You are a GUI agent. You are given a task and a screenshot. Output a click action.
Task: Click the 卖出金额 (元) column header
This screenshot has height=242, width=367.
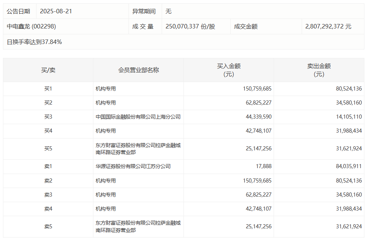(319, 70)
